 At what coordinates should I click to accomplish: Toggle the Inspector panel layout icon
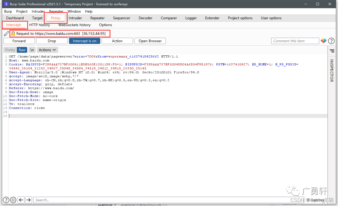click(332, 51)
